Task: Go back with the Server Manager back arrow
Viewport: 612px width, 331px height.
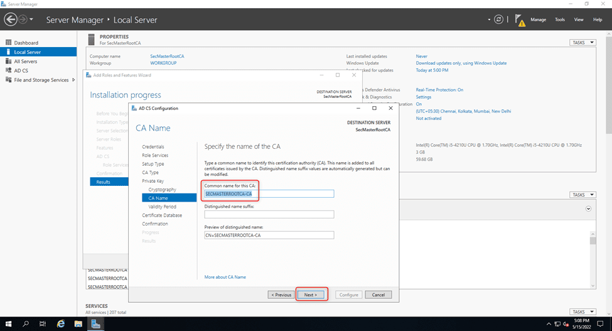Action: point(11,19)
